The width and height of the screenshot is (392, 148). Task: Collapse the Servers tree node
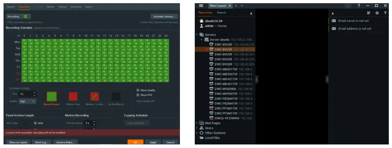pyautogui.click(x=197, y=35)
